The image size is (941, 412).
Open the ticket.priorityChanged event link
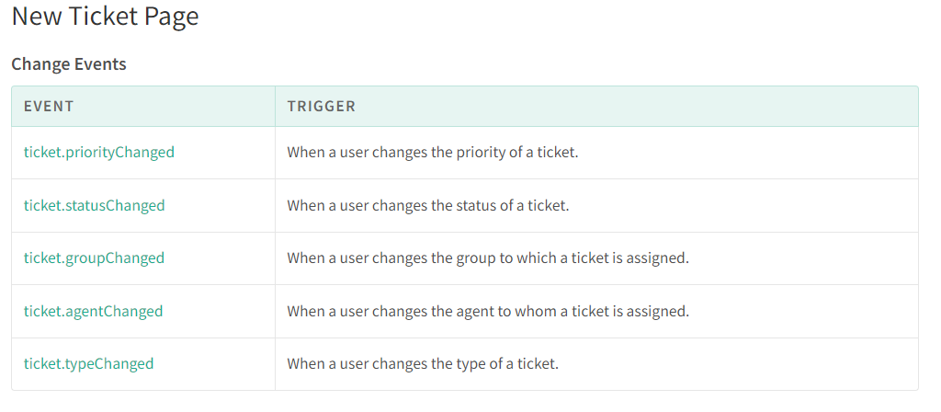99,153
